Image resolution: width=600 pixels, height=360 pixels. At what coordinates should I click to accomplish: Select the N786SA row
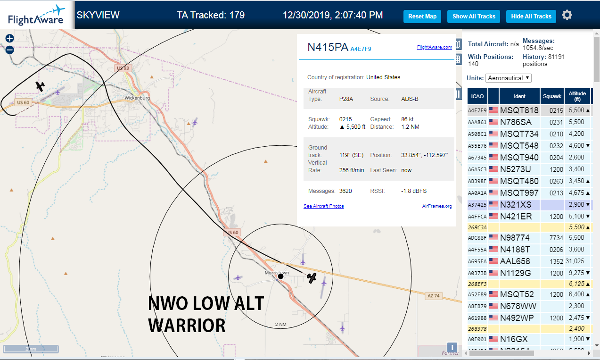[x=530, y=122]
